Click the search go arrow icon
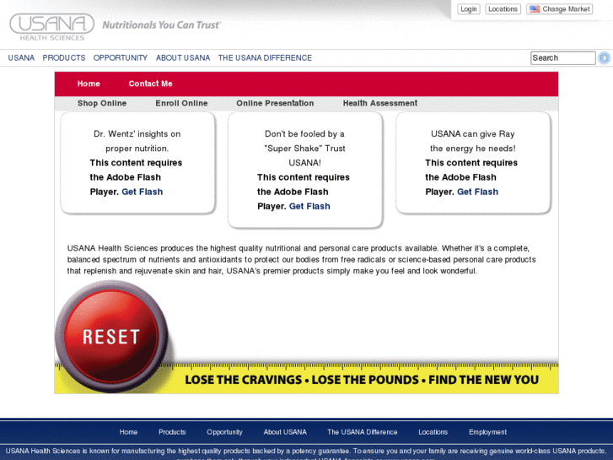Viewport: 613px width, 460px height. (x=604, y=58)
